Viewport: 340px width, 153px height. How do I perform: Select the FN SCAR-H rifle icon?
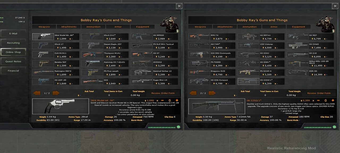(x=248, y=72)
